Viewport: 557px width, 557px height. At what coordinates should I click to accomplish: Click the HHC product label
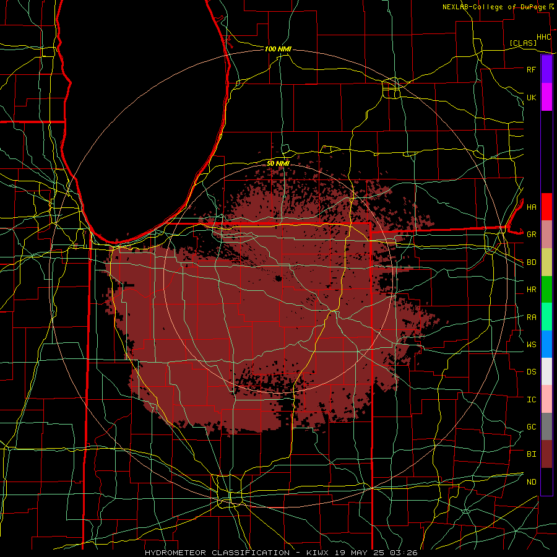543,37
